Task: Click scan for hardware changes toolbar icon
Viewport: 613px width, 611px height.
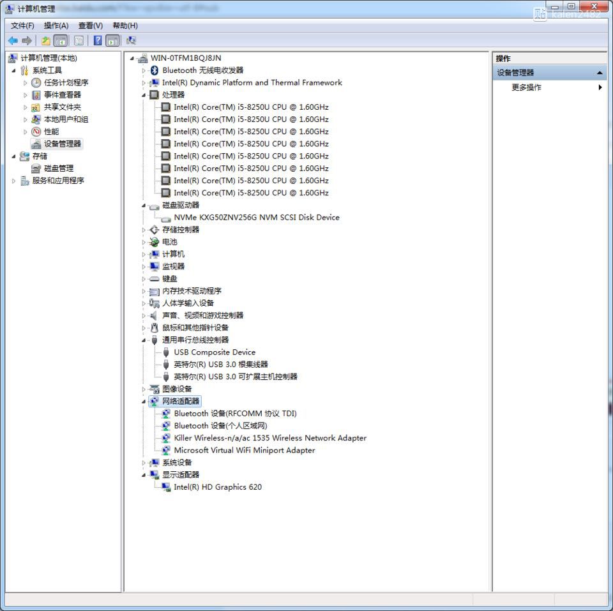Action: pos(131,41)
